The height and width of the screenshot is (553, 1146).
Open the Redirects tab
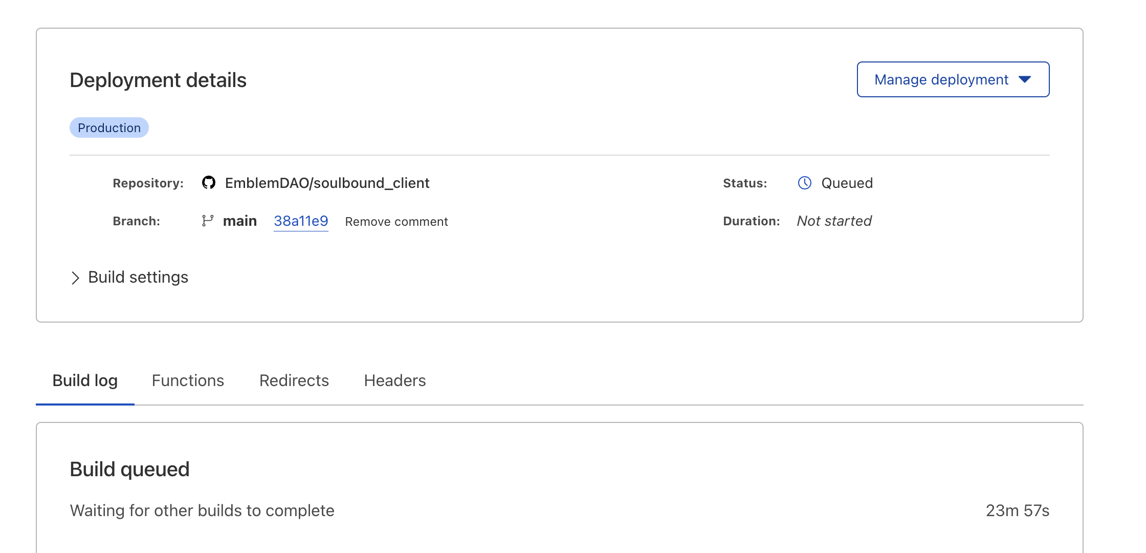pos(293,380)
